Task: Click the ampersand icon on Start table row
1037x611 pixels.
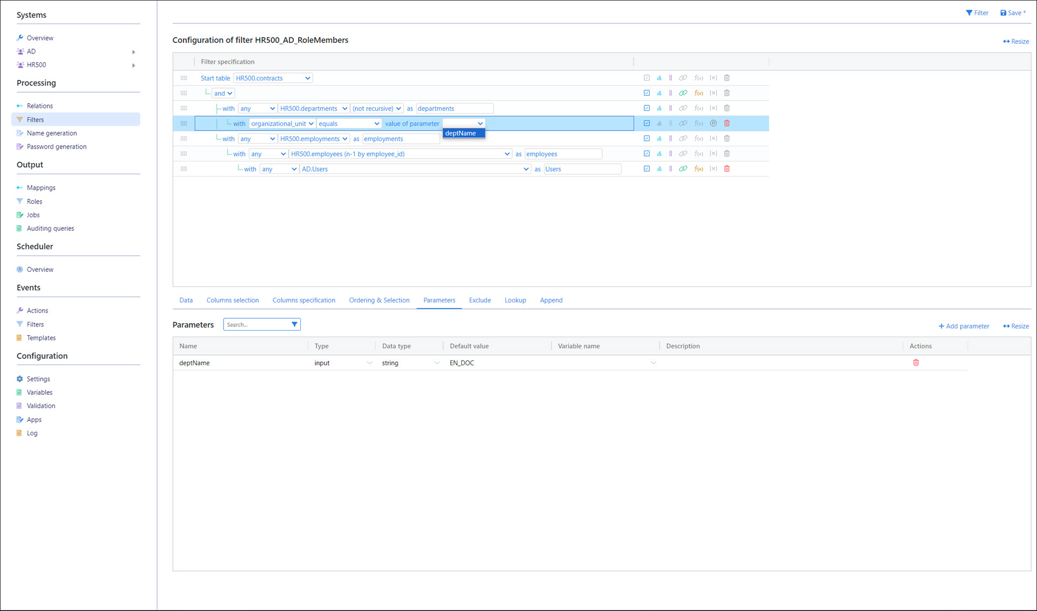Action: (659, 78)
